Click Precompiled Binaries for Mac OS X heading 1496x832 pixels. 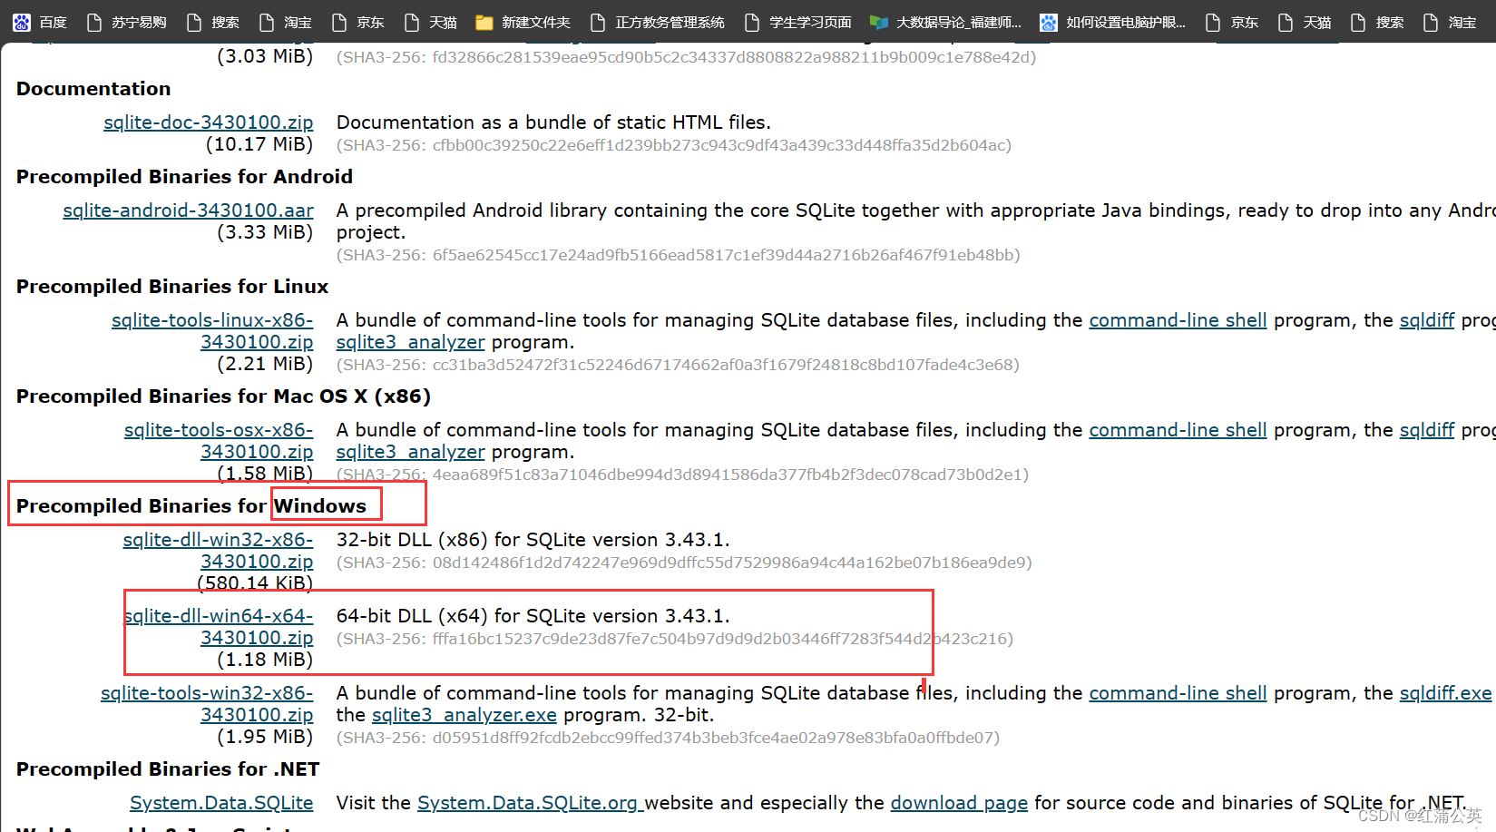[x=223, y=396]
